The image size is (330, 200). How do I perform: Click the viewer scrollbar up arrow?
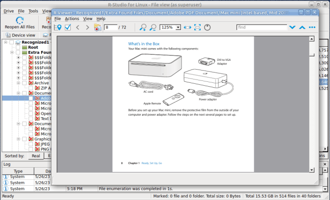312,39
